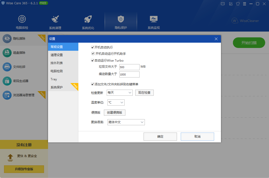Select the 磁盘擦除 disk eraser icon
269x178 pixels.
tap(7, 53)
